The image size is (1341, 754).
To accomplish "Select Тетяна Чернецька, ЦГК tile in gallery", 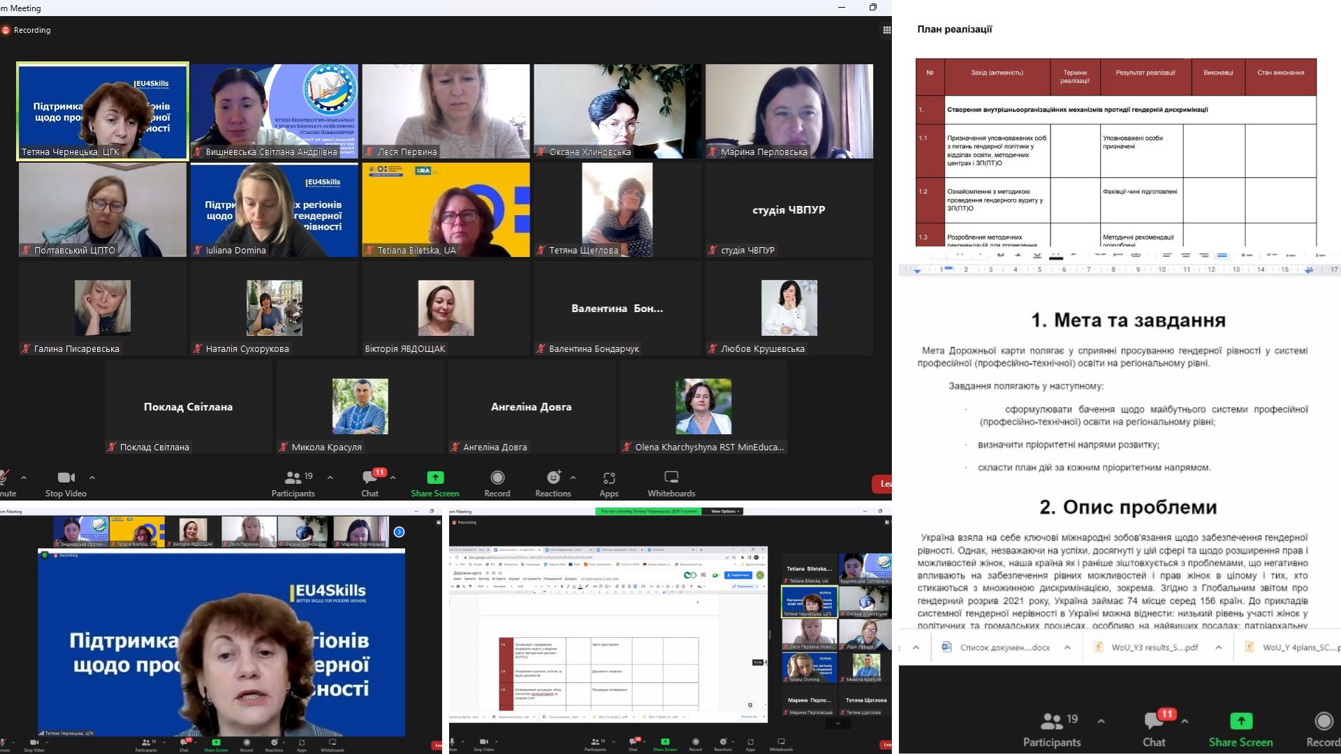I will click(x=103, y=112).
